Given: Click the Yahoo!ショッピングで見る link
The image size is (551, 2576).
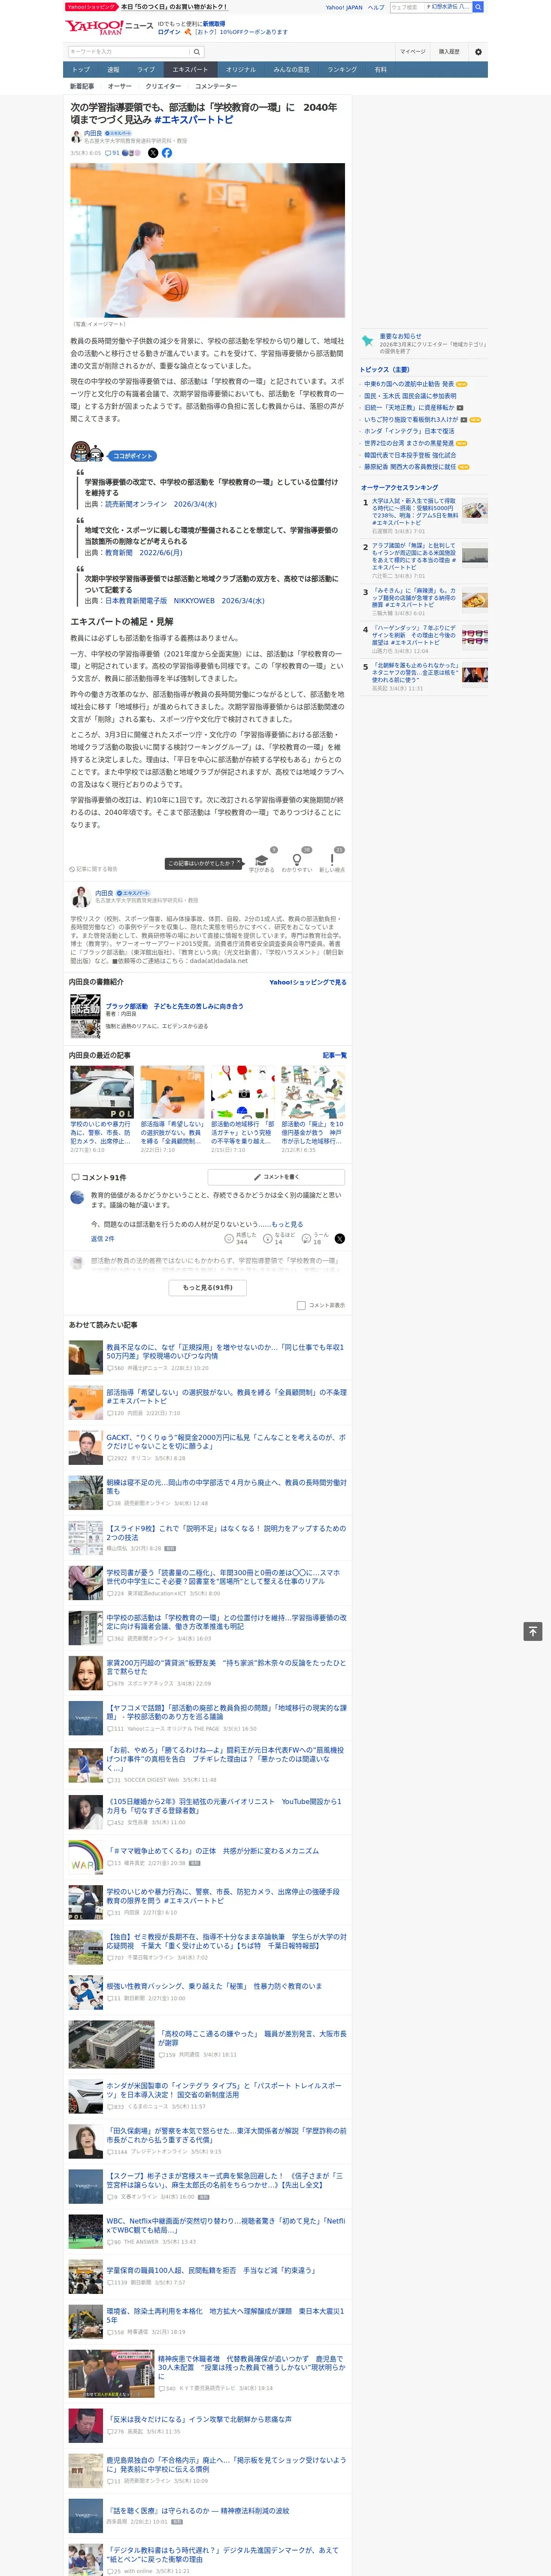Looking at the screenshot, I should coord(308,982).
